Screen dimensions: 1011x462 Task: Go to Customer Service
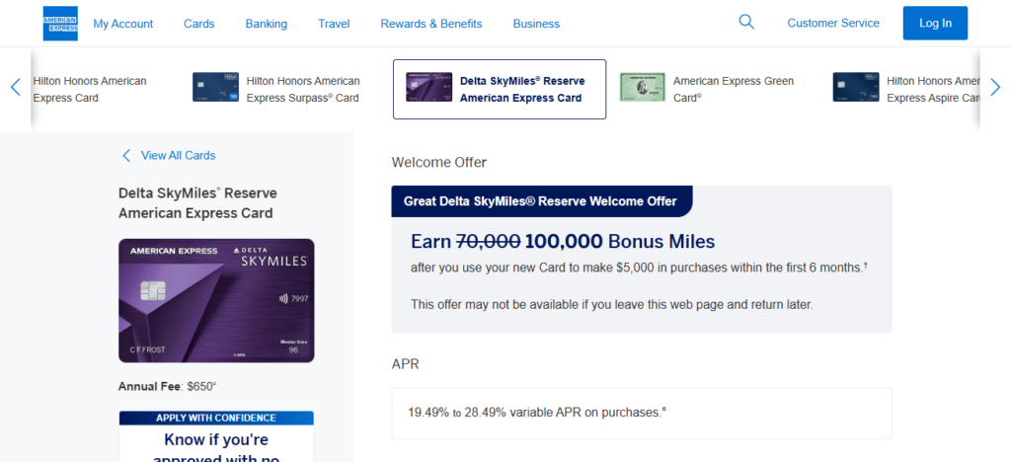(833, 23)
